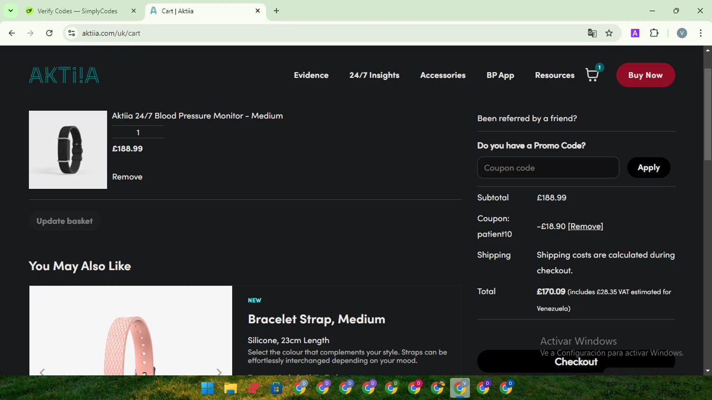Click the page vertical scrollbar thumb
The image size is (712, 400).
pyautogui.click(x=708, y=114)
